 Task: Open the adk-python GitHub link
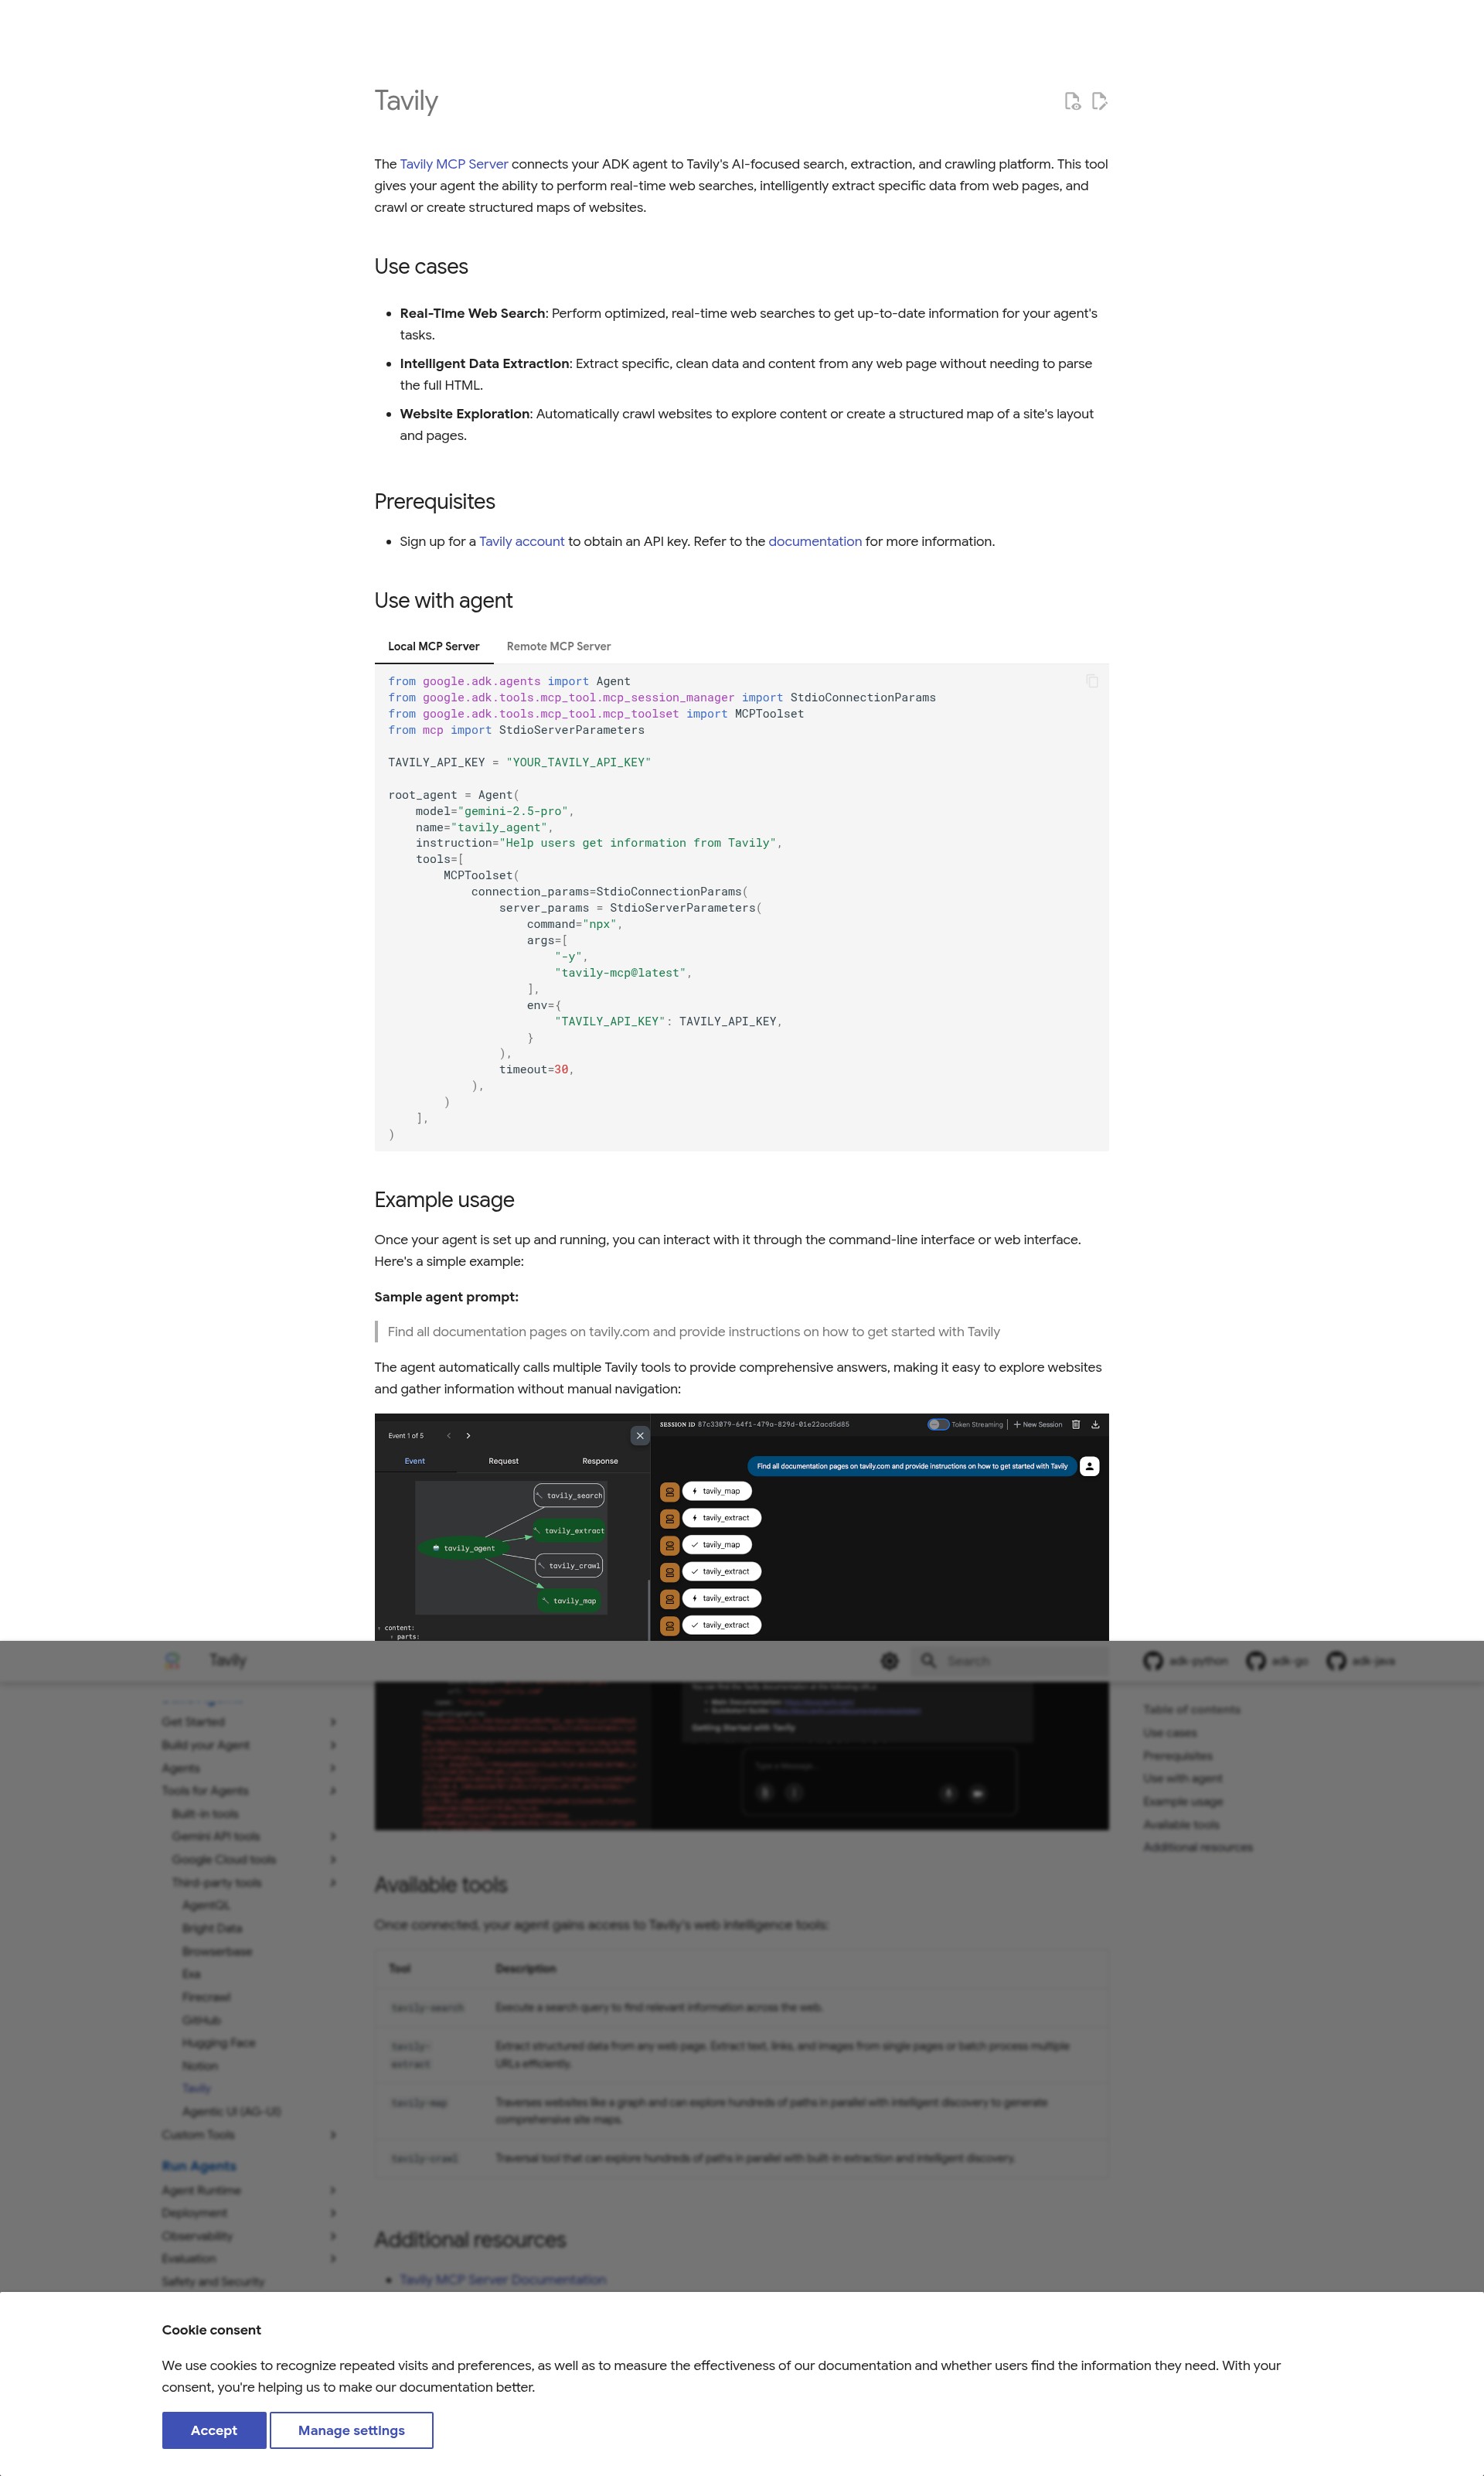1186,1661
